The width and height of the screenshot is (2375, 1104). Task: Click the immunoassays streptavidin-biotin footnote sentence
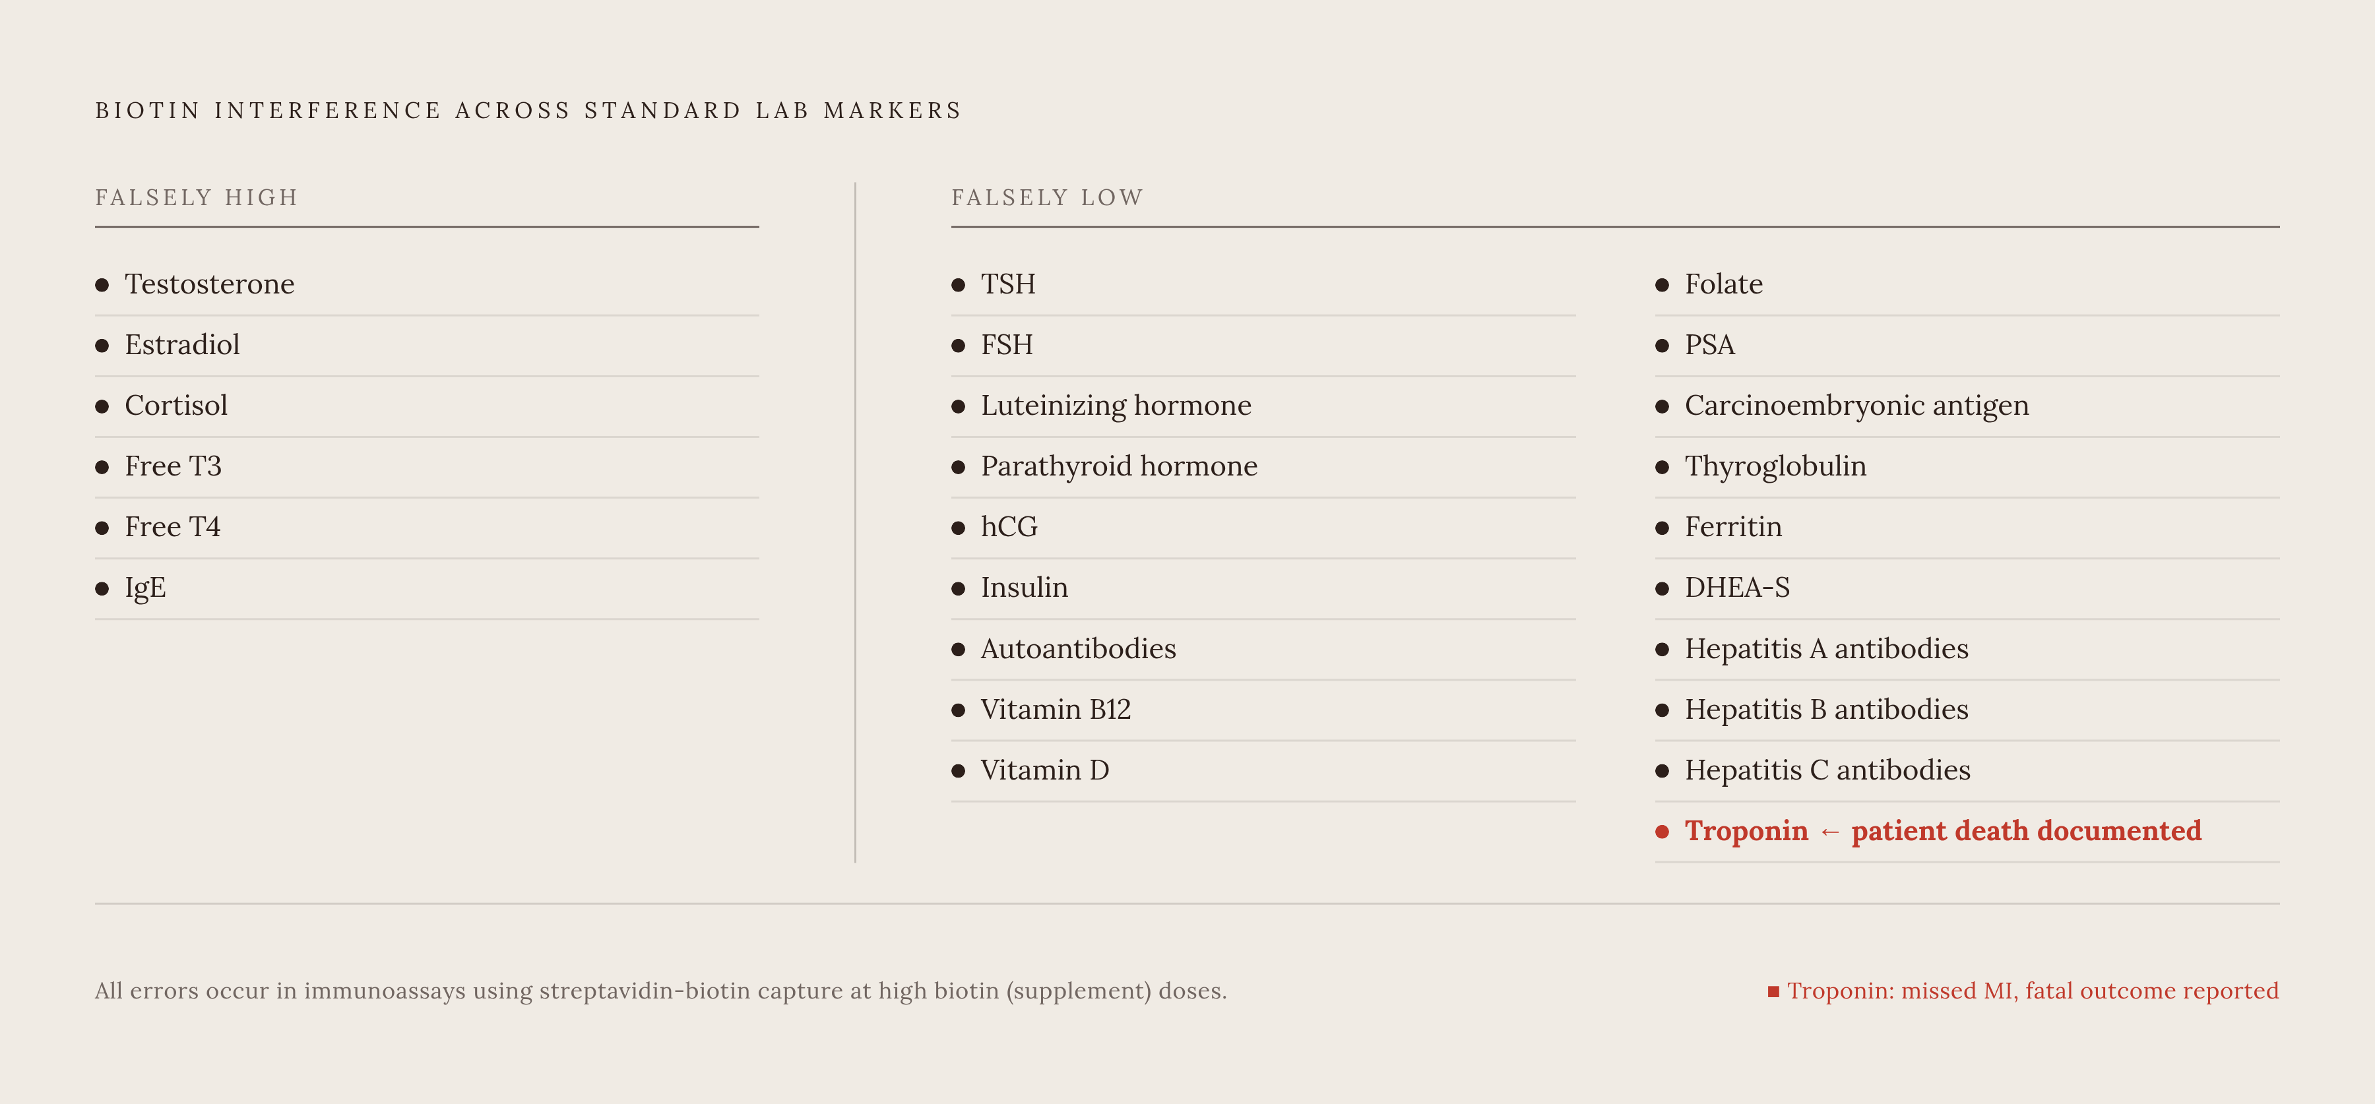click(x=660, y=991)
